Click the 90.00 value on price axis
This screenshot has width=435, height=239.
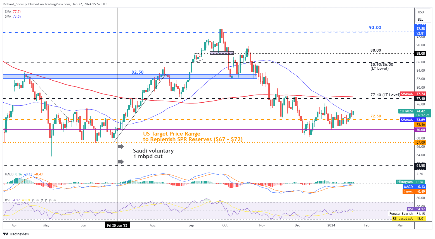pyautogui.click(x=420, y=45)
